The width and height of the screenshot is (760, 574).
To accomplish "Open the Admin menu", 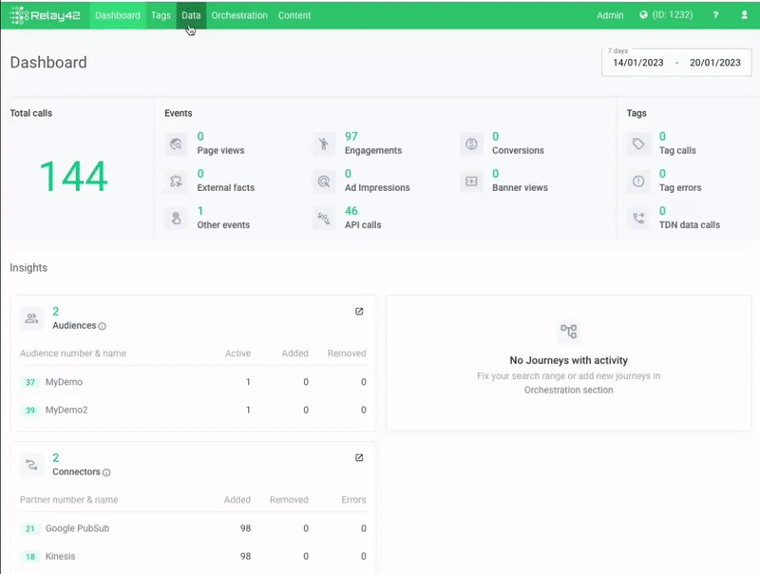I will [x=610, y=15].
